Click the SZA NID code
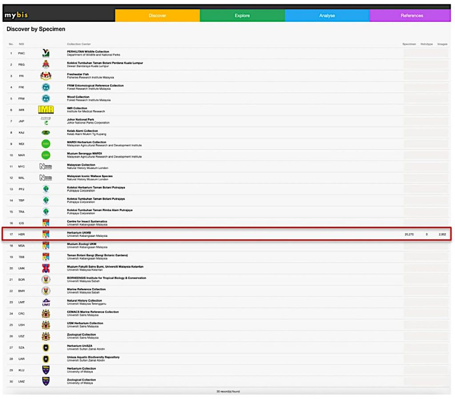 [21, 347]
